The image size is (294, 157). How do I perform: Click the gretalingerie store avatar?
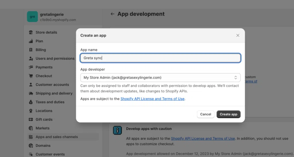coord(32,17)
